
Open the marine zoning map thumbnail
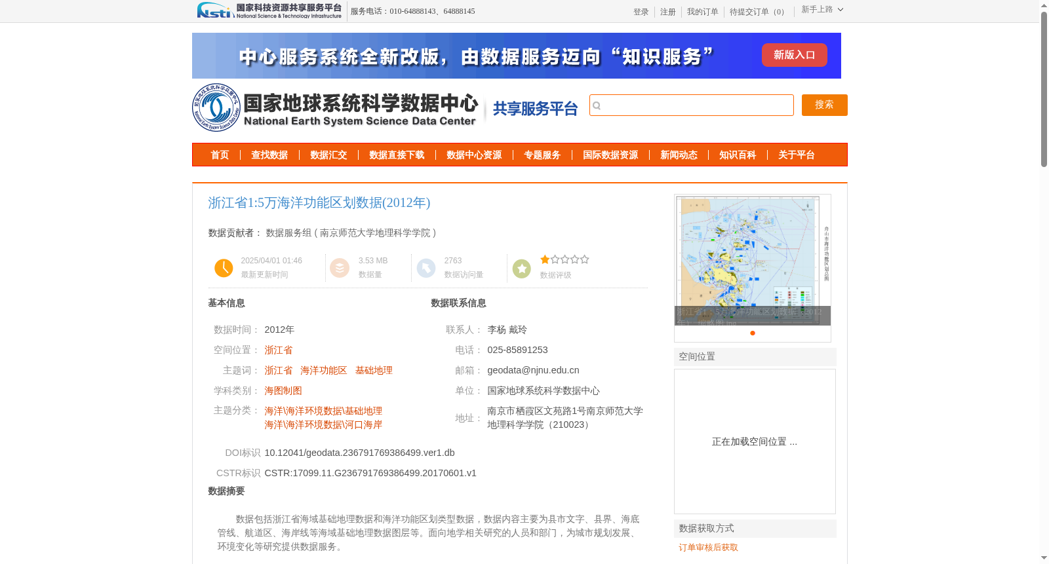[753, 260]
